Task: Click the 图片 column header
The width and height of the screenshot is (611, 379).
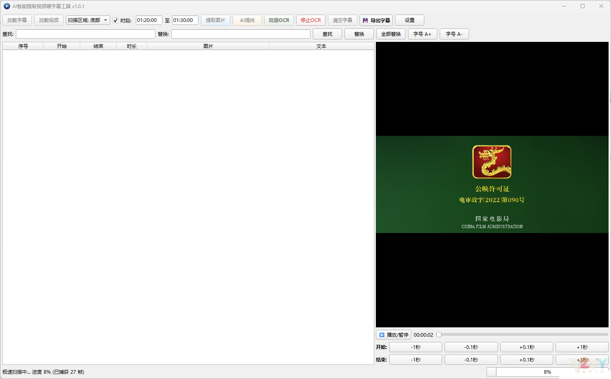Action: point(208,46)
